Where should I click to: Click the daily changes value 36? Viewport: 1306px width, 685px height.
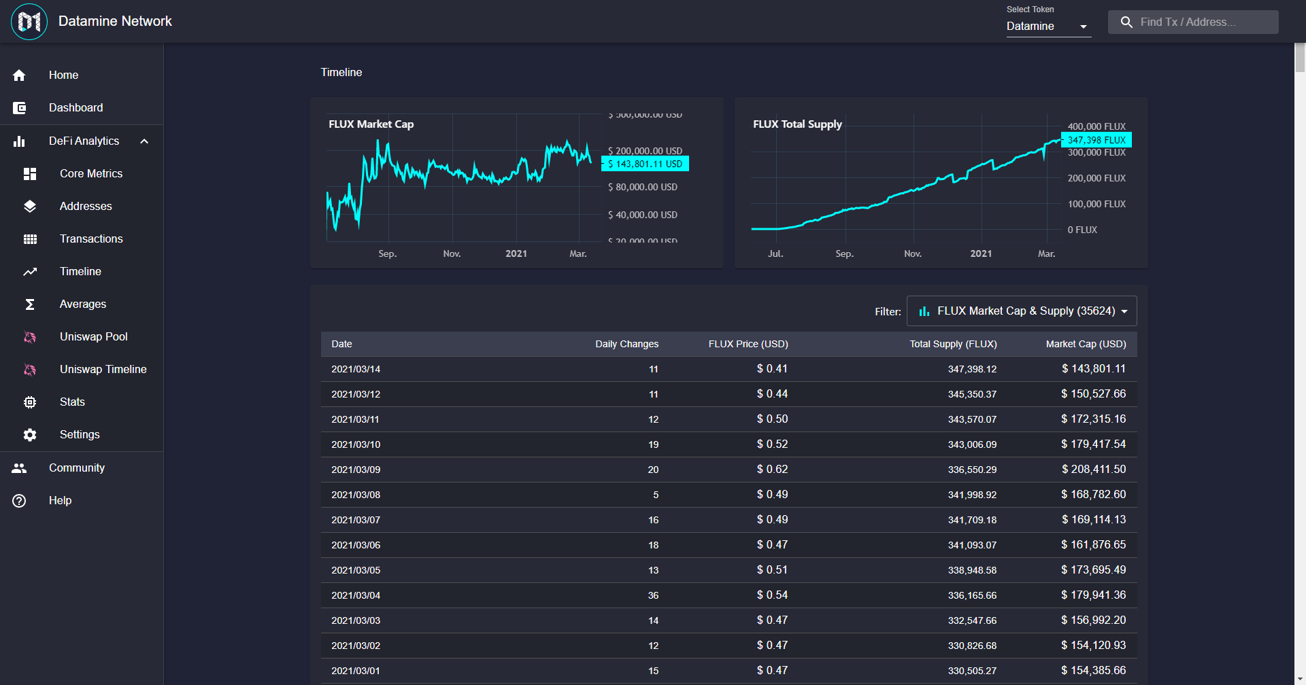pos(653,596)
